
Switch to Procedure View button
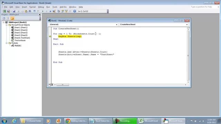[49, 85]
